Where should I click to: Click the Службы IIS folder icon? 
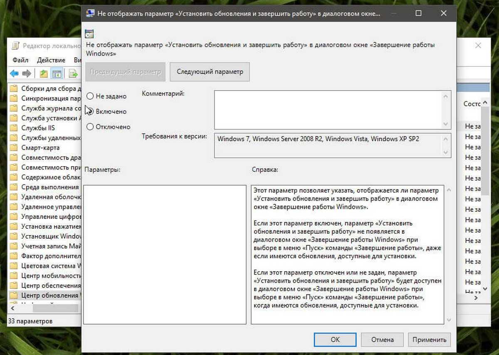(x=14, y=128)
